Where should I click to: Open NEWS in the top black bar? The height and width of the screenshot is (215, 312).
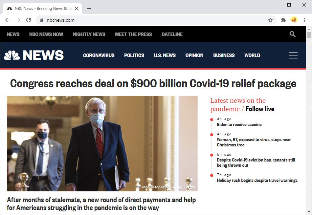pyautogui.click(x=13, y=34)
